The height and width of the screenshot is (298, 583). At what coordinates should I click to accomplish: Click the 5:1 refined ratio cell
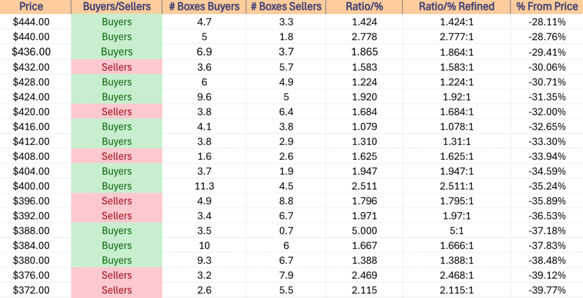457,230
